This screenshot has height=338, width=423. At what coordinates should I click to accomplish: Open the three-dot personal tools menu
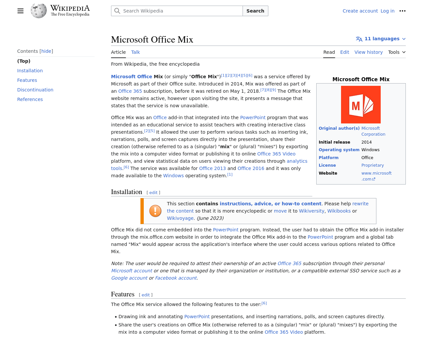coord(402,11)
